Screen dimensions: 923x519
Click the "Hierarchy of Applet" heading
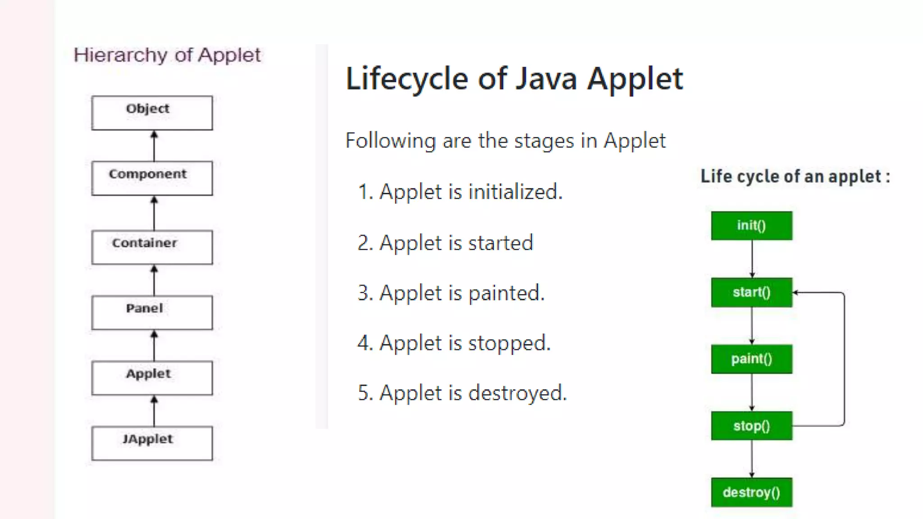[x=167, y=55]
